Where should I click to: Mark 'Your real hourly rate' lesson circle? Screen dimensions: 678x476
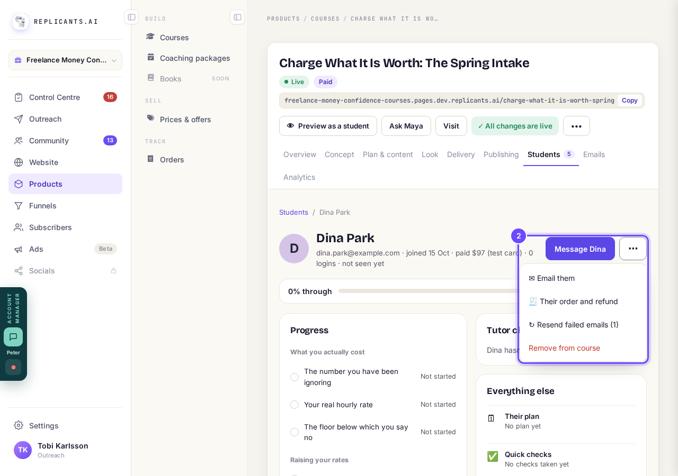[x=295, y=405]
